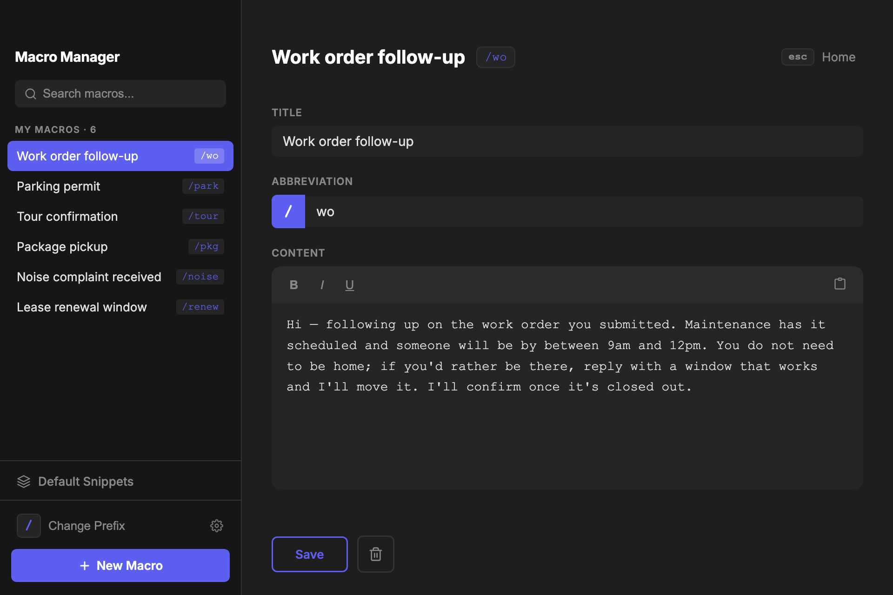Click the abbreviation field containing wo
The image size is (893, 595).
(584, 212)
